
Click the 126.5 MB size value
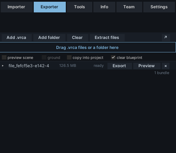[68, 65]
